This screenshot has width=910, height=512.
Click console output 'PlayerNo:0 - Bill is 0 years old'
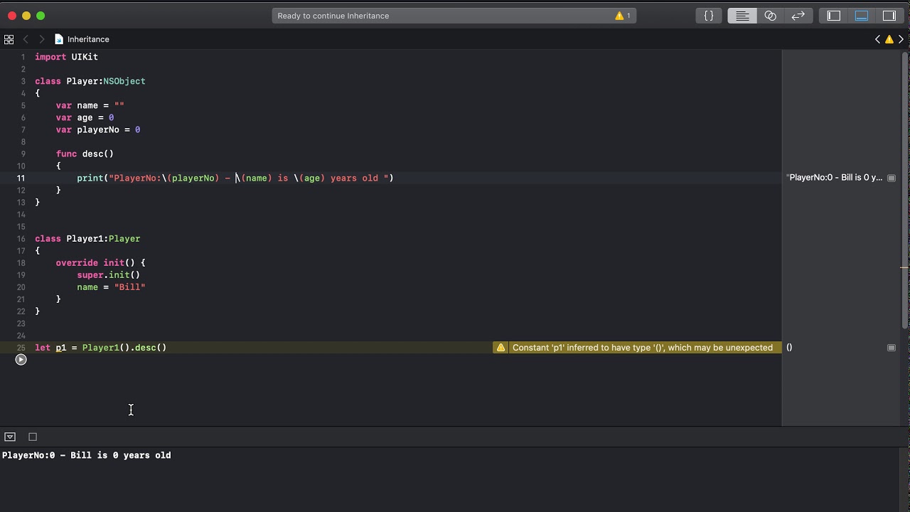[86, 455]
